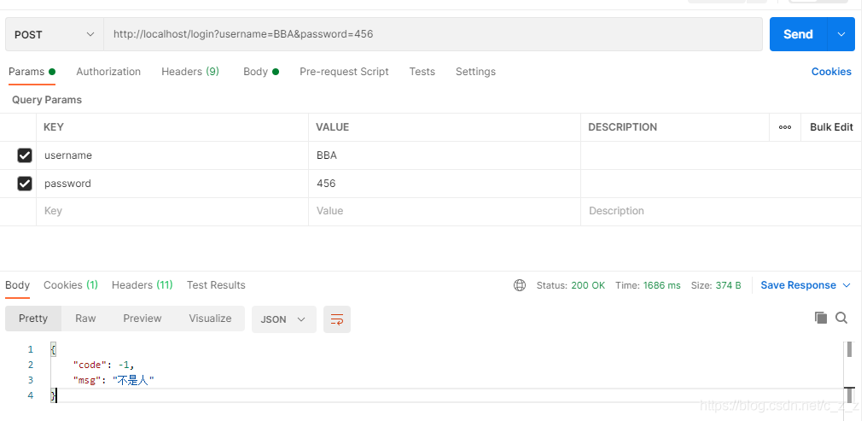Click the password key cell
Viewport: 867px width, 421px height.
click(172, 184)
